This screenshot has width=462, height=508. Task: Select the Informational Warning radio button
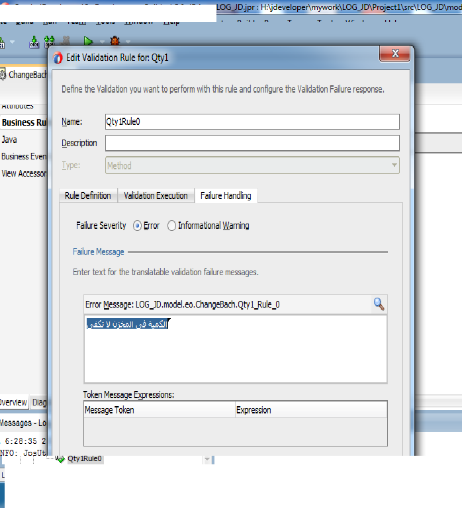(172, 226)
